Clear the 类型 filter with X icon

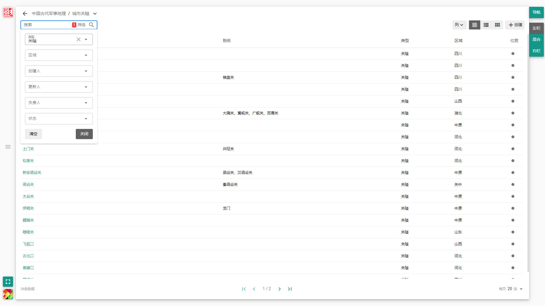(x=79, y=39)
